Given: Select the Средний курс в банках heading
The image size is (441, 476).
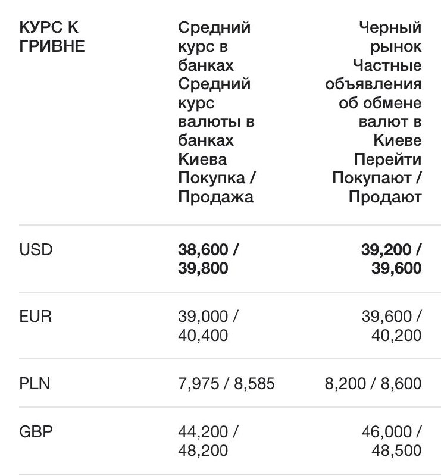Looking at the screenshot, I should (214, 46).
